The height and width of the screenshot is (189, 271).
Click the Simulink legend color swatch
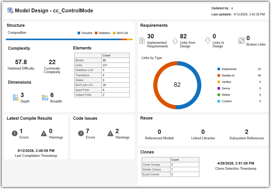click(x=79, y=33)
